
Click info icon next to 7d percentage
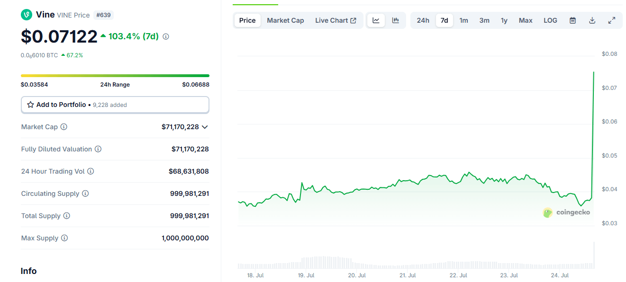click(166, 36)
